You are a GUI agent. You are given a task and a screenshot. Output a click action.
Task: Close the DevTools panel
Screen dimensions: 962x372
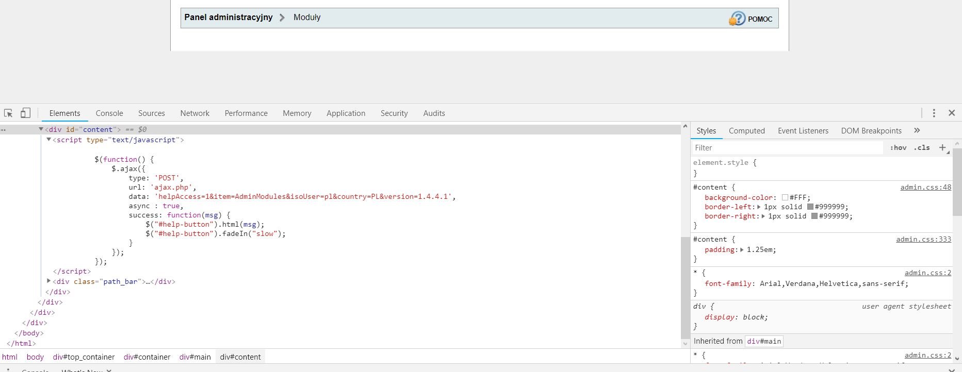952,113
